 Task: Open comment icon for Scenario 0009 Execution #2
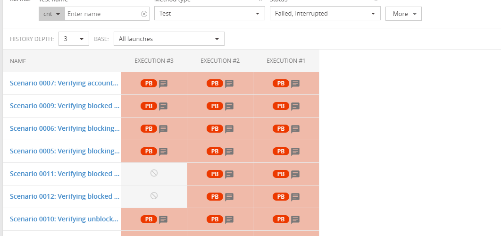229,107
